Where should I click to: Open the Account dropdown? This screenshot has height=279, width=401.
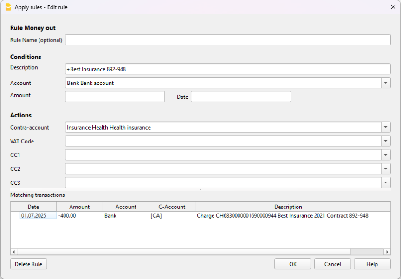[x=386, y=83]
